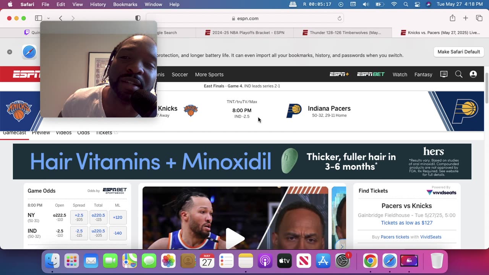Open the Bookmarks menu in the menu bar
The image size is (489, 275).
(125, 4)
